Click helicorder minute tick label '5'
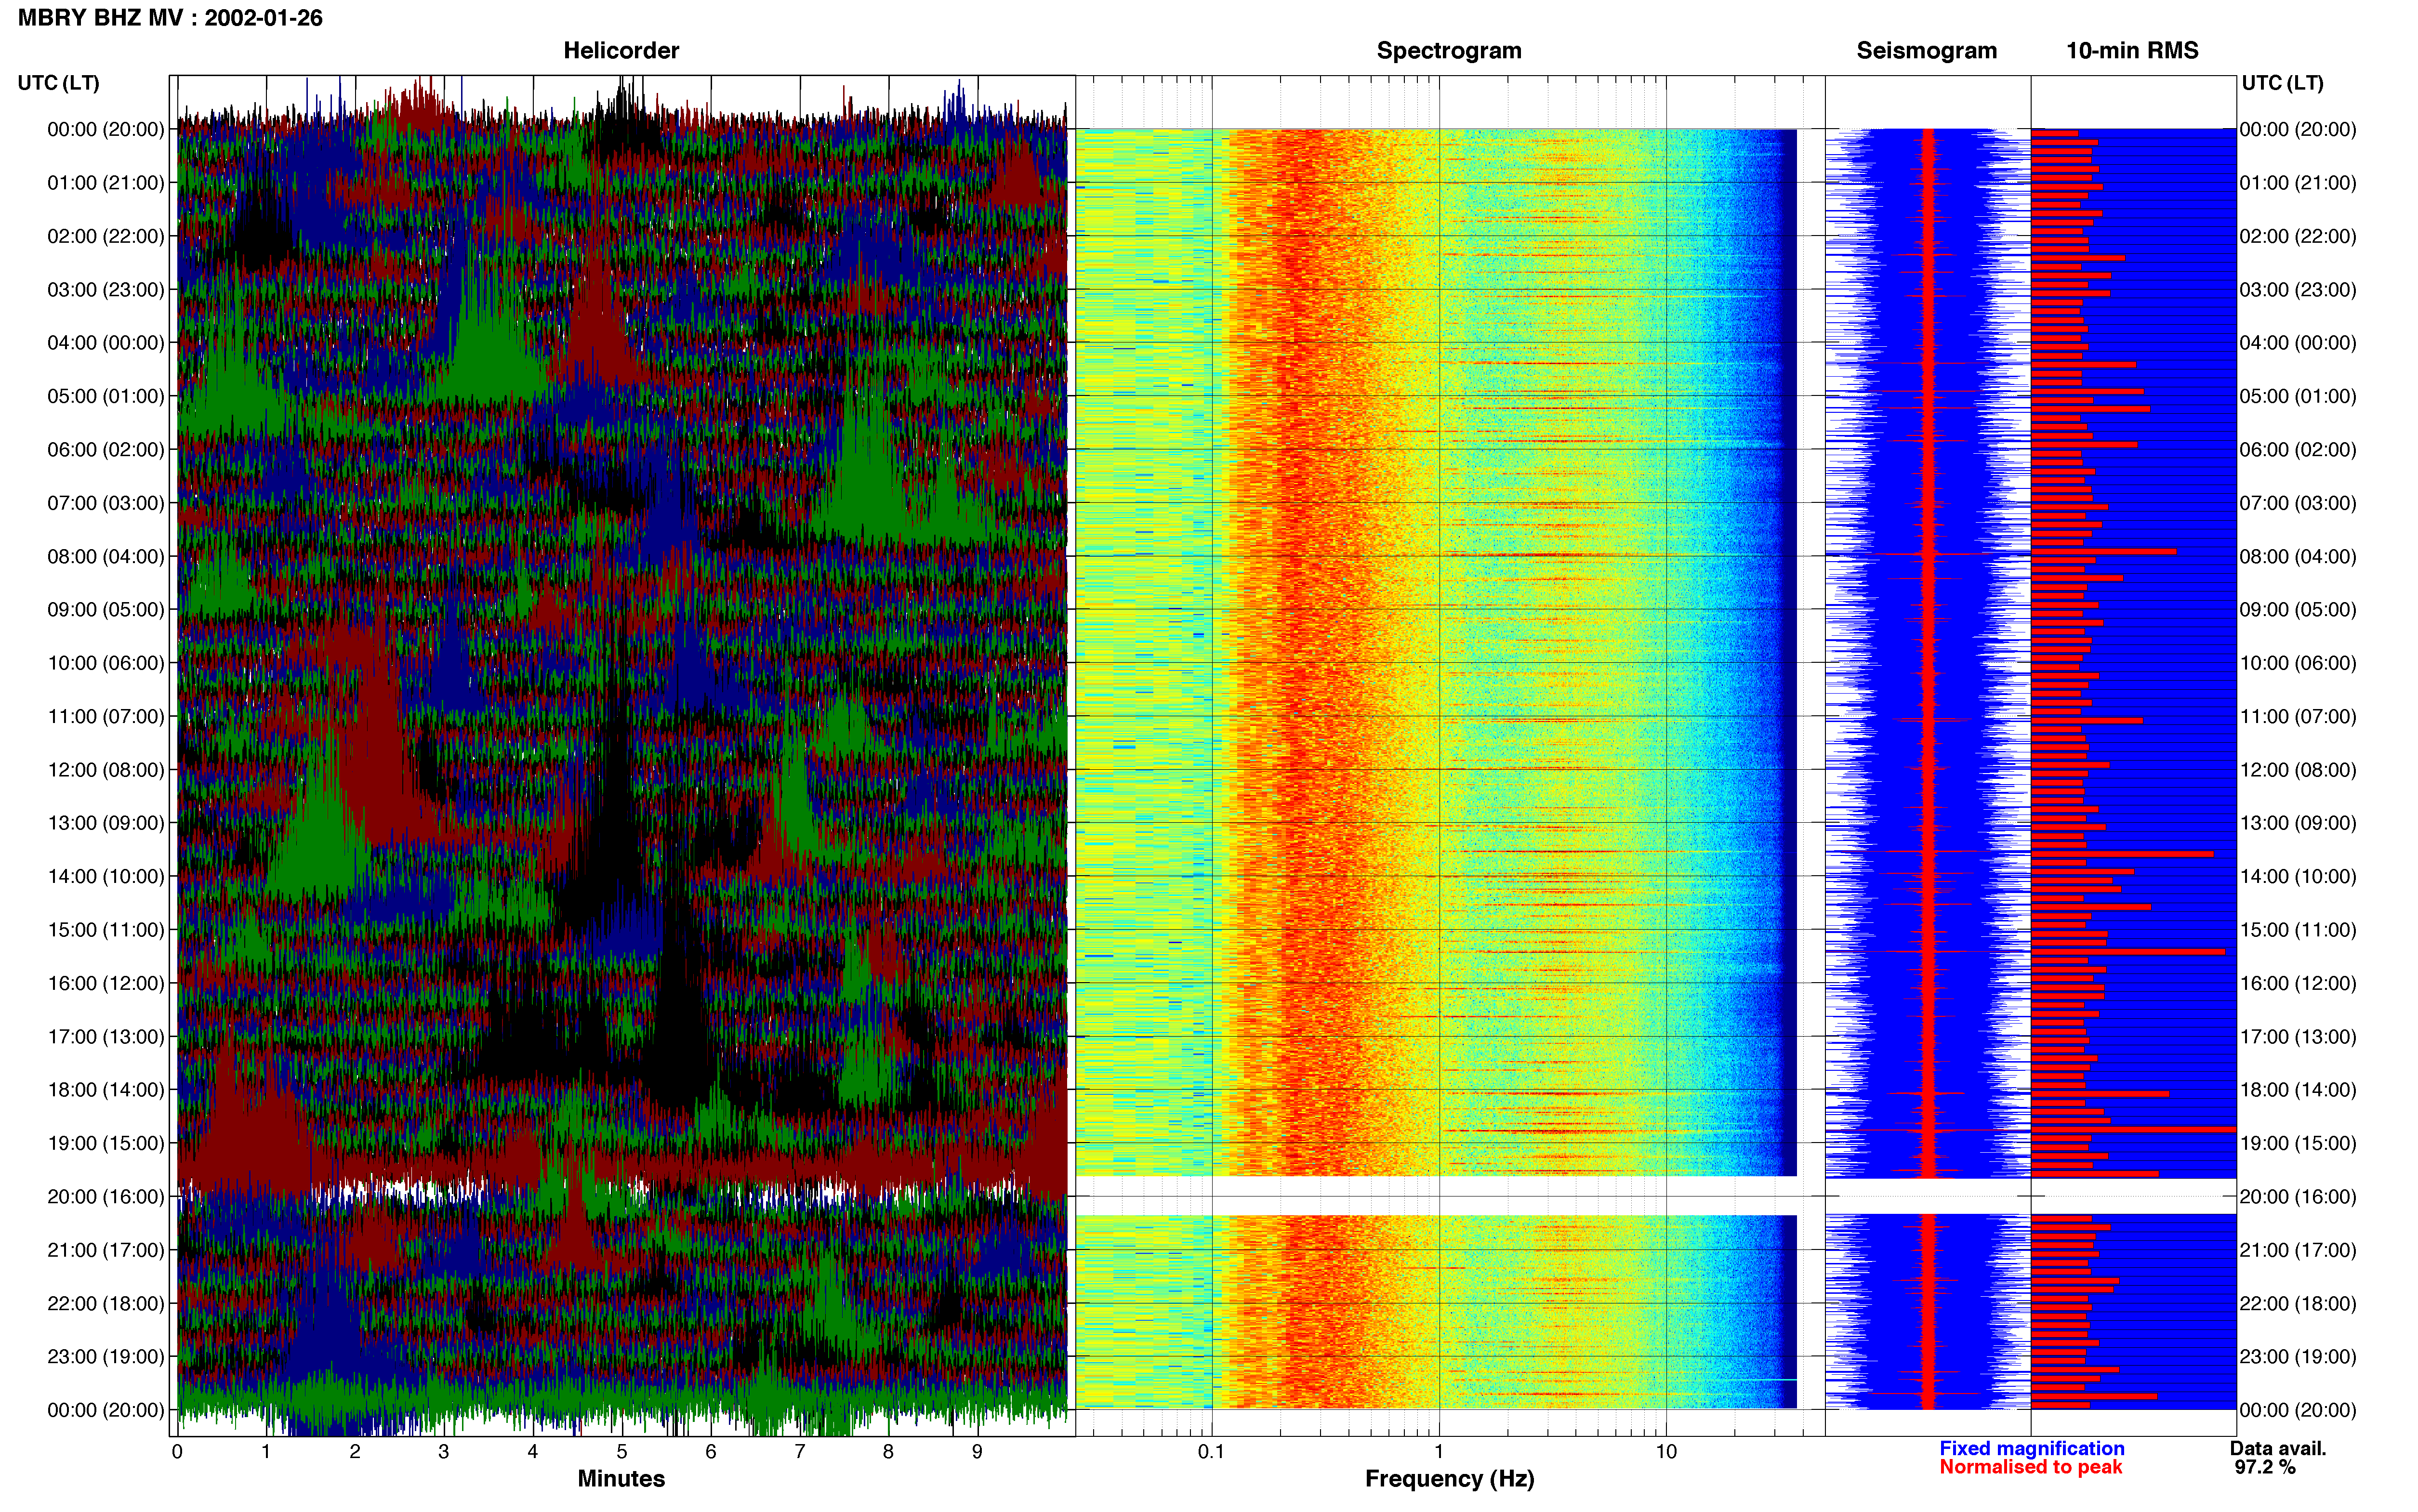The image size is (2418, 1512). [x=622, y=1452]
